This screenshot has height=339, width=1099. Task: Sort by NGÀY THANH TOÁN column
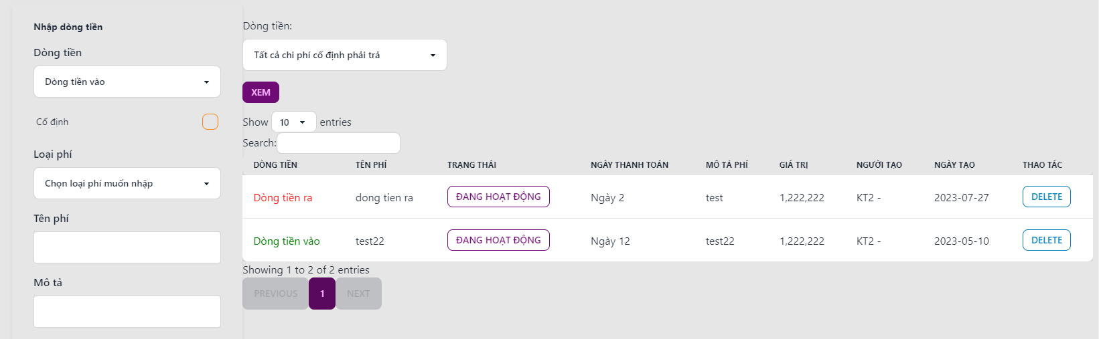pyautogui.click(x=629, y=165)
